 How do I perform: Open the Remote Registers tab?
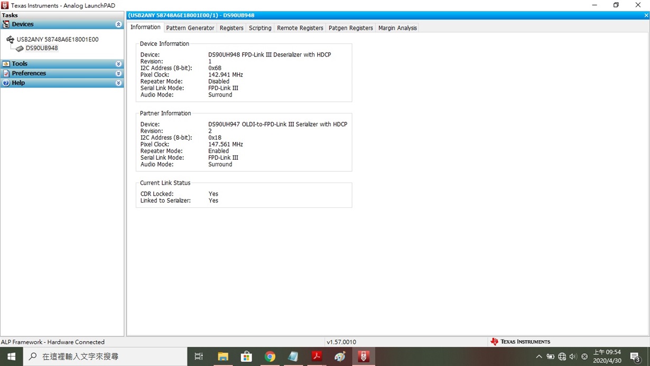click(x=300, y=28)
